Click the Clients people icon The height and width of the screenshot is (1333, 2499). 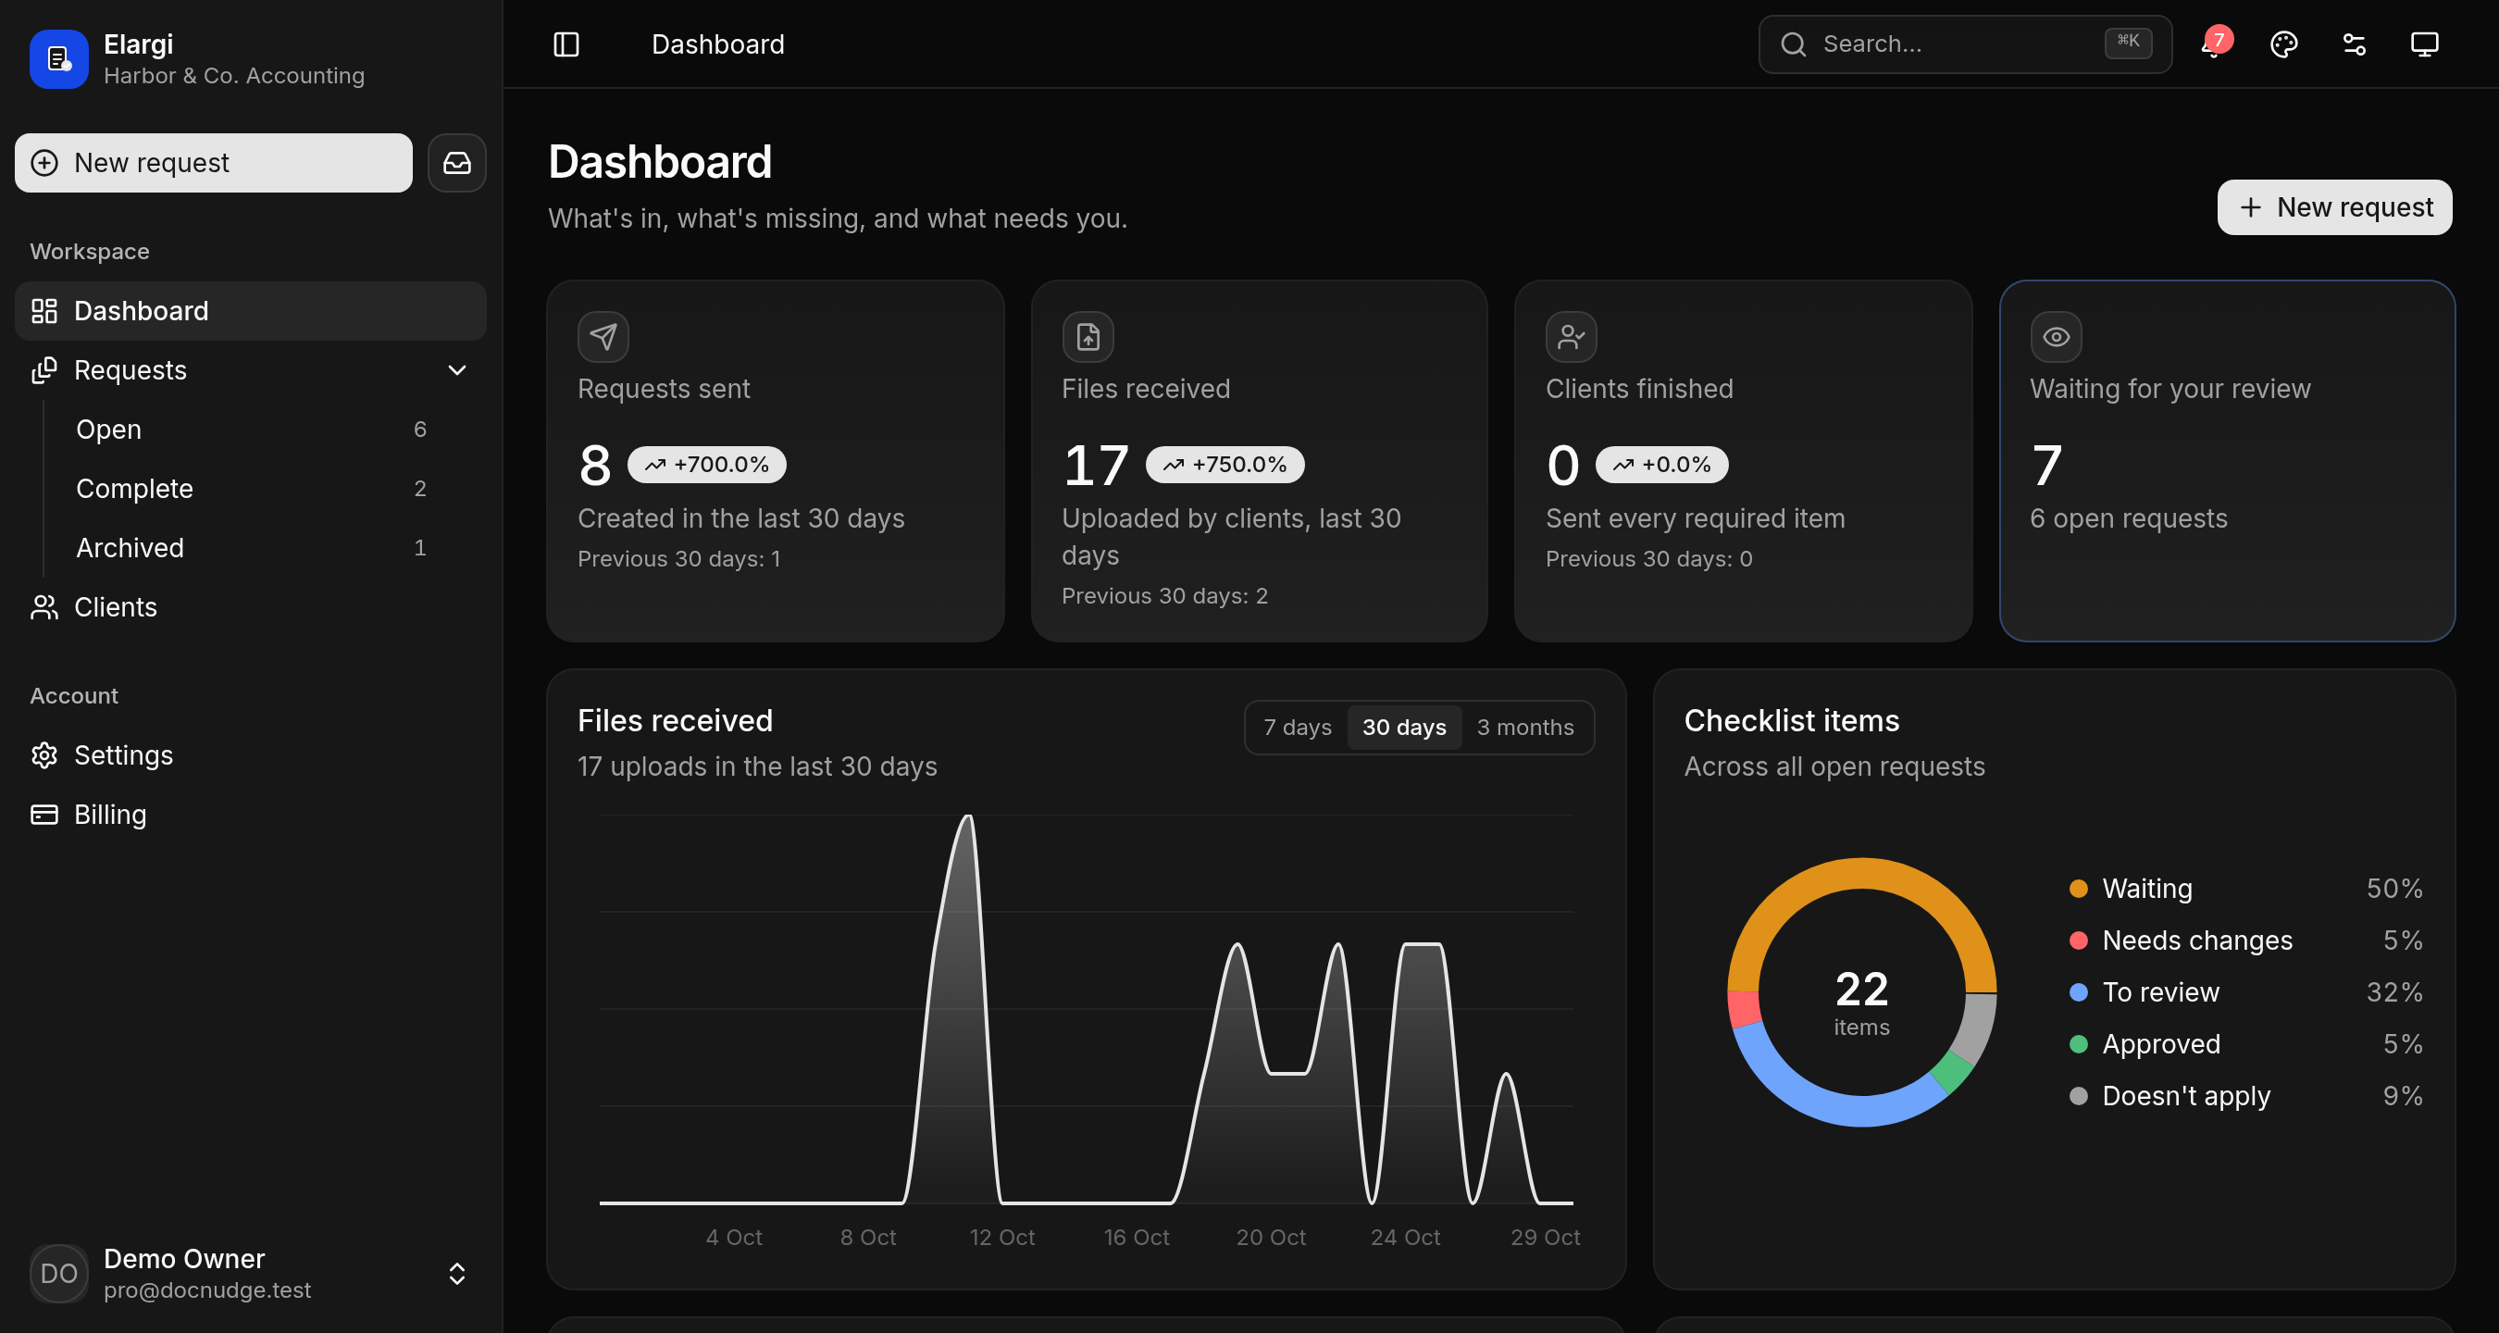coord(44,607)
